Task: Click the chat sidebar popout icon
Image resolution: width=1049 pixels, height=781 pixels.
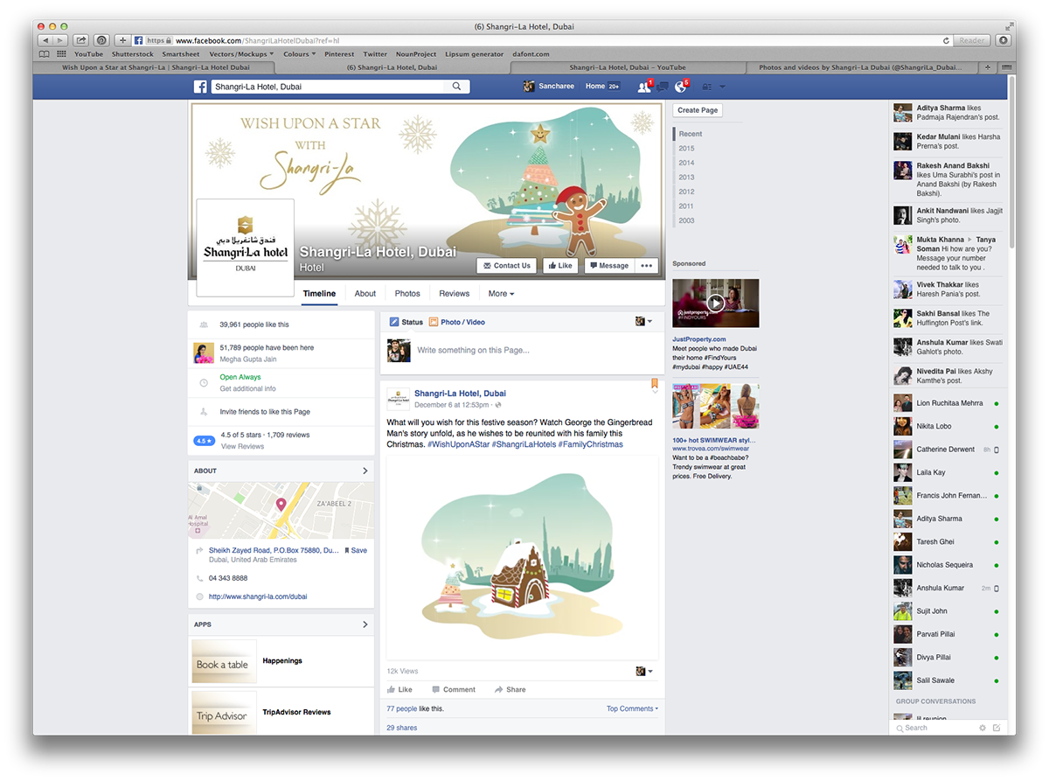Action: [997, 728]
